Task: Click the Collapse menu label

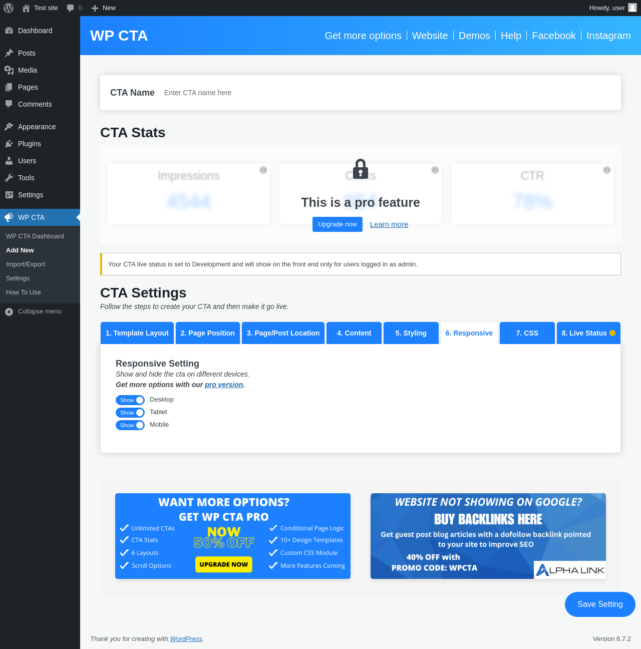Action: [40, 311]
